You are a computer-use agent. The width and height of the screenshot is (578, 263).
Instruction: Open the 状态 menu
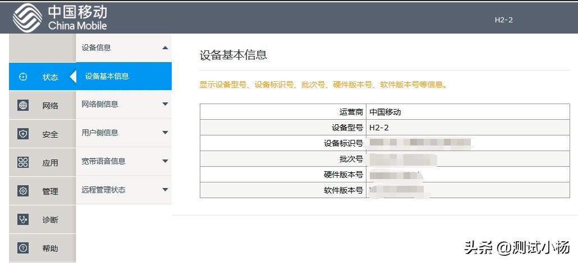point(43,77)
